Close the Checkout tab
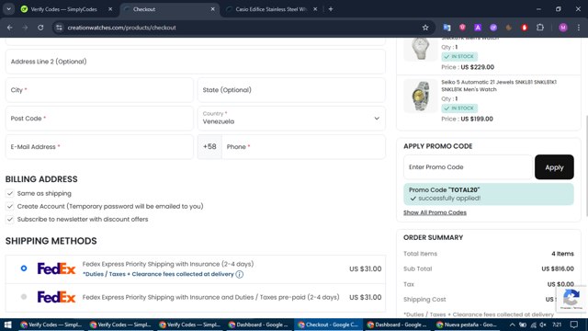The height and width of the screenshot is (331, 588). click(x=212, y=9)
